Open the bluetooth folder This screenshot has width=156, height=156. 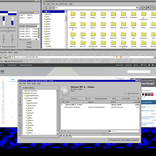click(x=133, y=15)
